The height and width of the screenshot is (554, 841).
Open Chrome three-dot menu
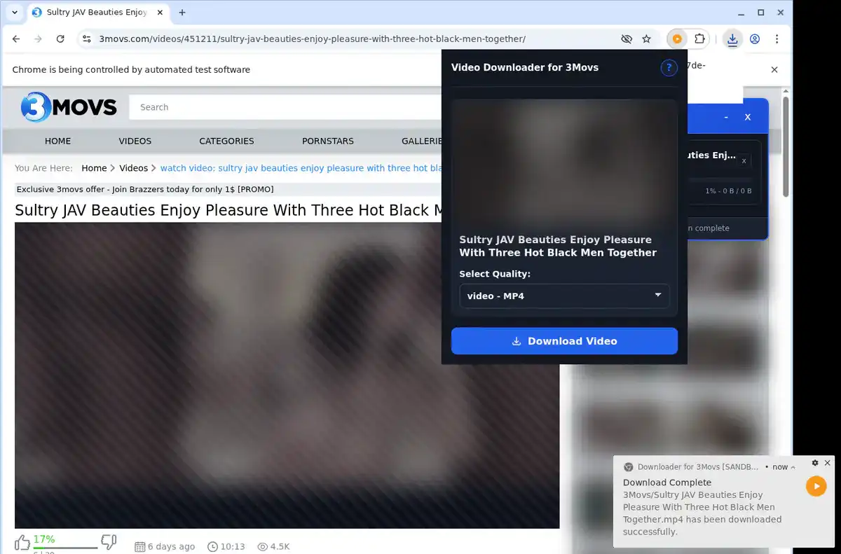pyautogui.click(x=777, y=39)
